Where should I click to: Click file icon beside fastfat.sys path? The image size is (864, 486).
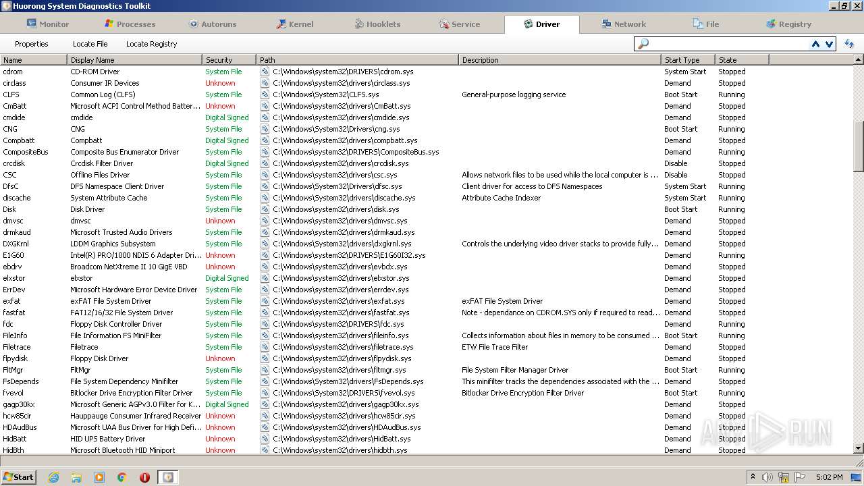[265, 313]
